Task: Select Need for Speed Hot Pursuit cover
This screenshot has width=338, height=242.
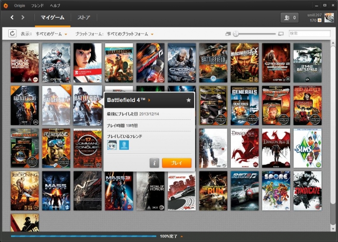Action: click(x=151, y=63)
